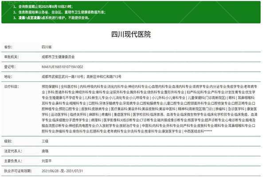Select the address 成都市武侯区武兴一路118号
The width and height of the screenshot is (266, 177).
click(63, 77)
